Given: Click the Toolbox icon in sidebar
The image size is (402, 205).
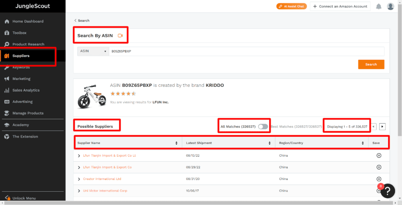Looking at the screenshot, I should click(x=7, y=33).
